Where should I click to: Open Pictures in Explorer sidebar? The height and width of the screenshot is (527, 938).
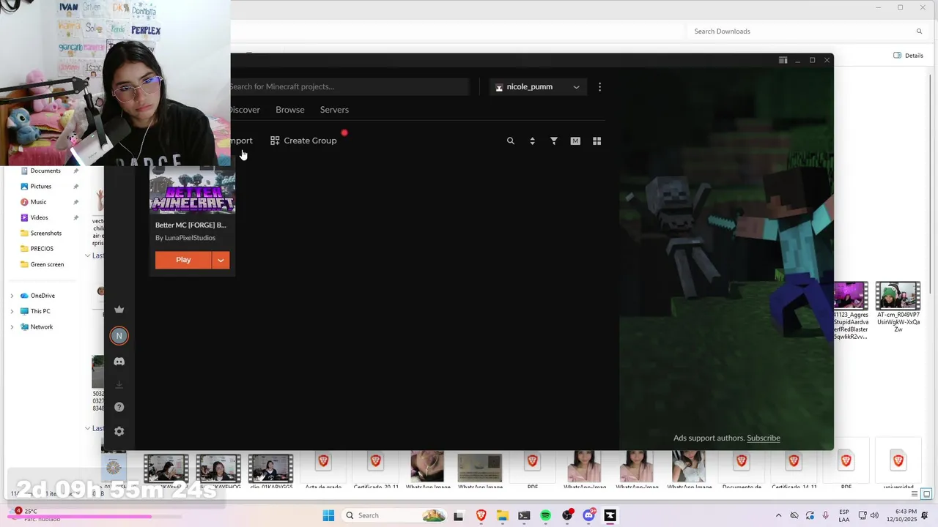[41, 187]
